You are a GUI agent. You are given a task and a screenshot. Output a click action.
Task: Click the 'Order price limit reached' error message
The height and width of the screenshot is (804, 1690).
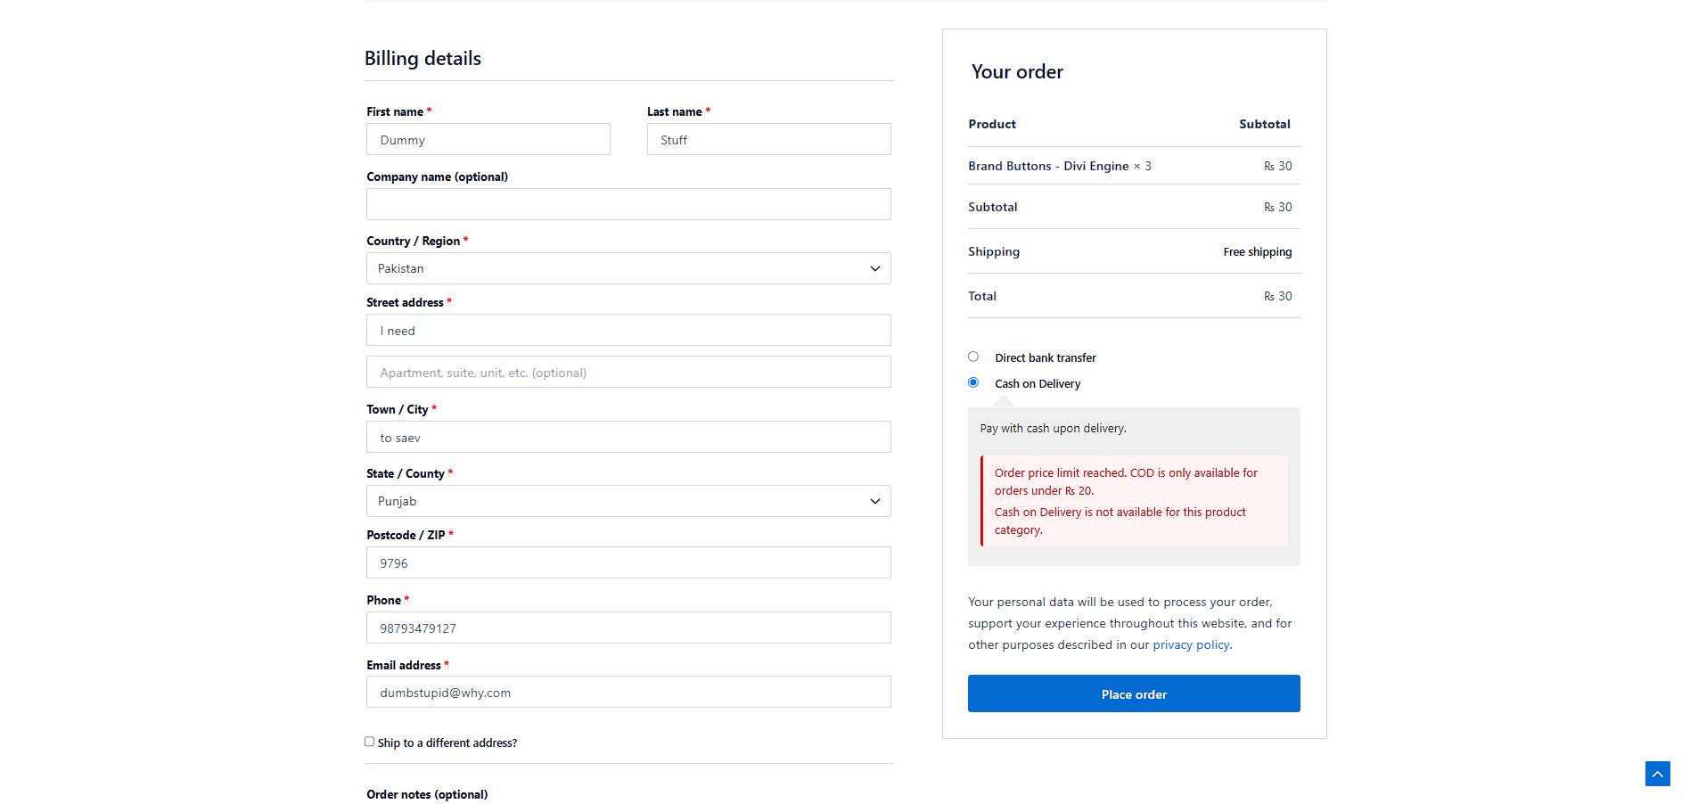point(1126,481)
